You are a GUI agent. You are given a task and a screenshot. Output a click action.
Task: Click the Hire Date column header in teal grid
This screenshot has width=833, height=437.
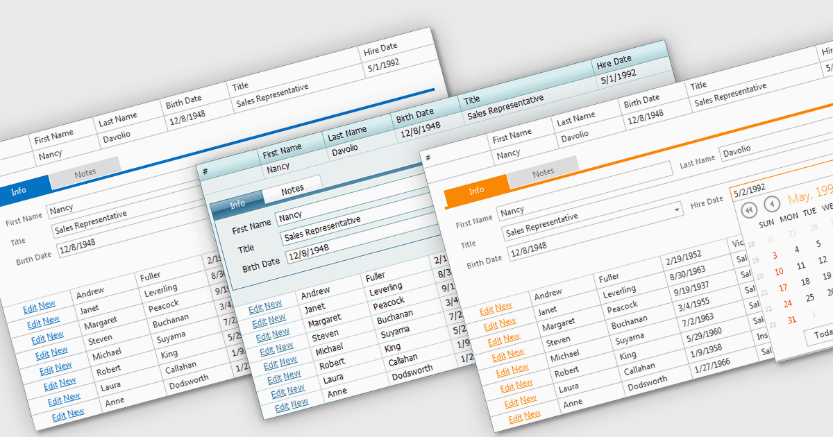(614, 61)
